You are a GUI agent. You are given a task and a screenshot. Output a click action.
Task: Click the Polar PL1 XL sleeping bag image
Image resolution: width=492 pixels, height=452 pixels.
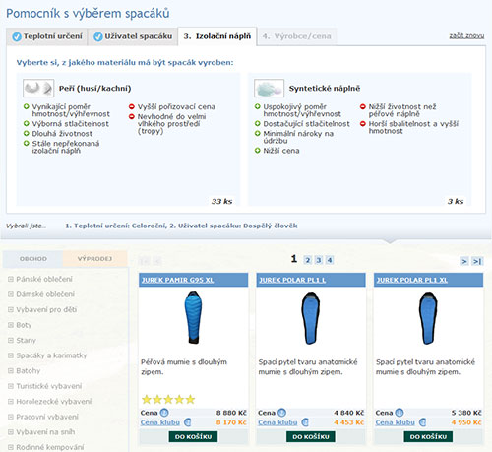click(x=428, y=318)
